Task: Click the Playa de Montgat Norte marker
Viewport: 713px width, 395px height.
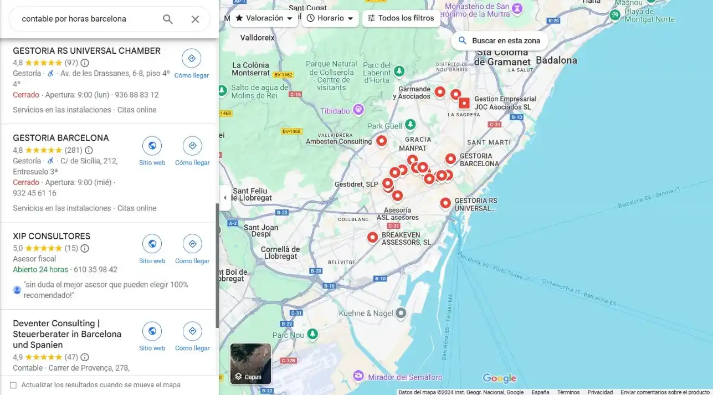Action: (615, 15)
